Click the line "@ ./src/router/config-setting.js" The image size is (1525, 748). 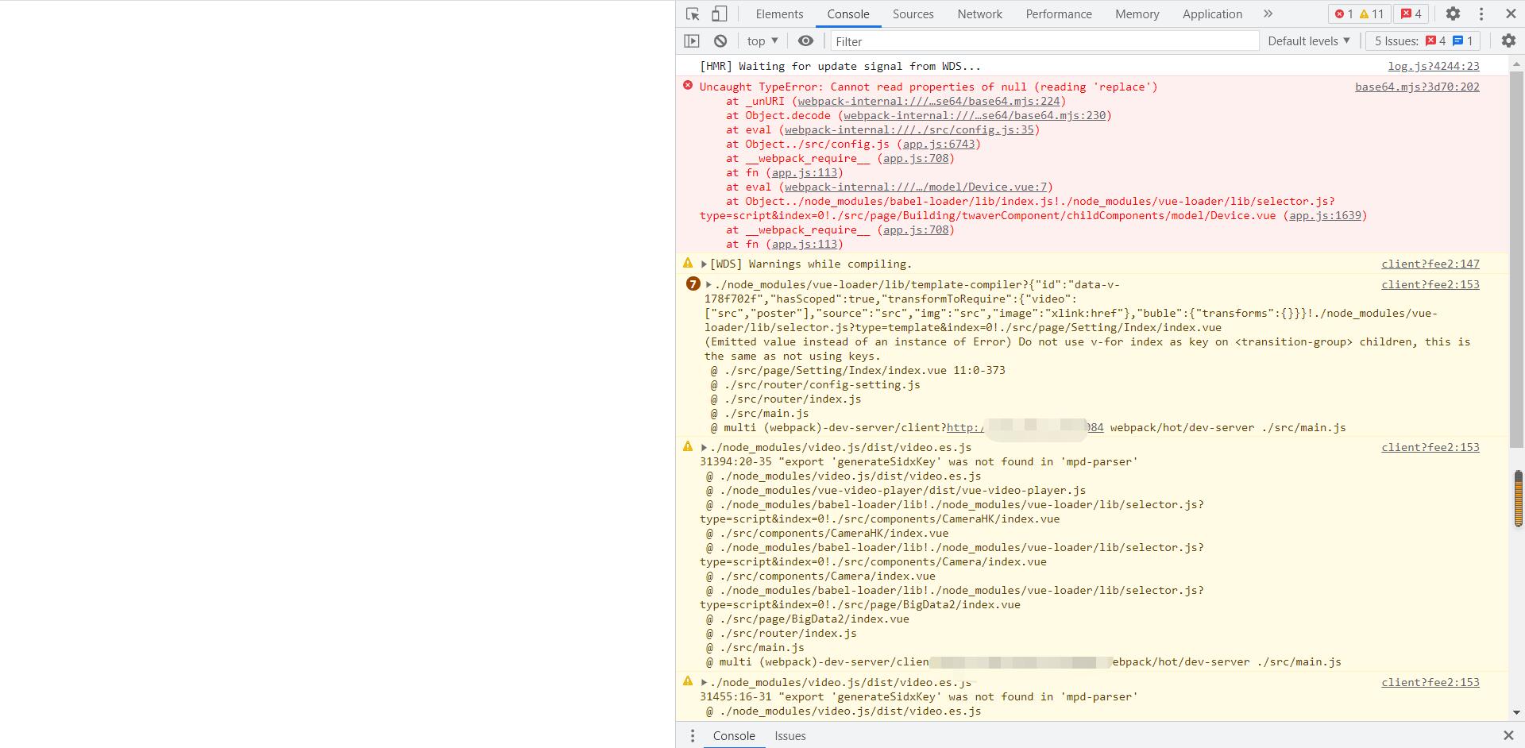[x=816, y=385]
